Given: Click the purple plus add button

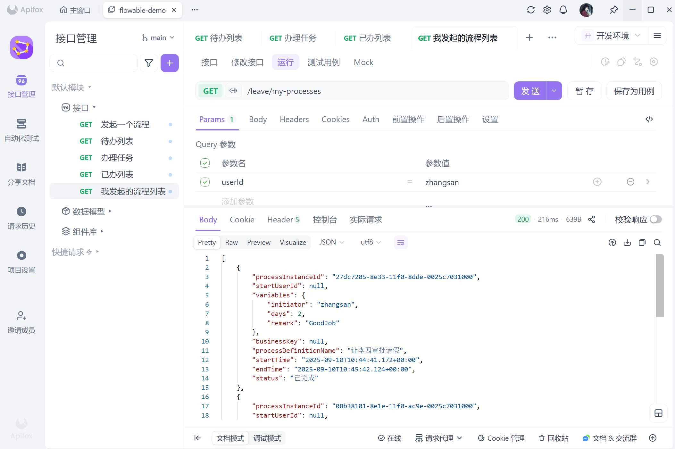Looking at the screenshot, I should click(x=170, y=63).
